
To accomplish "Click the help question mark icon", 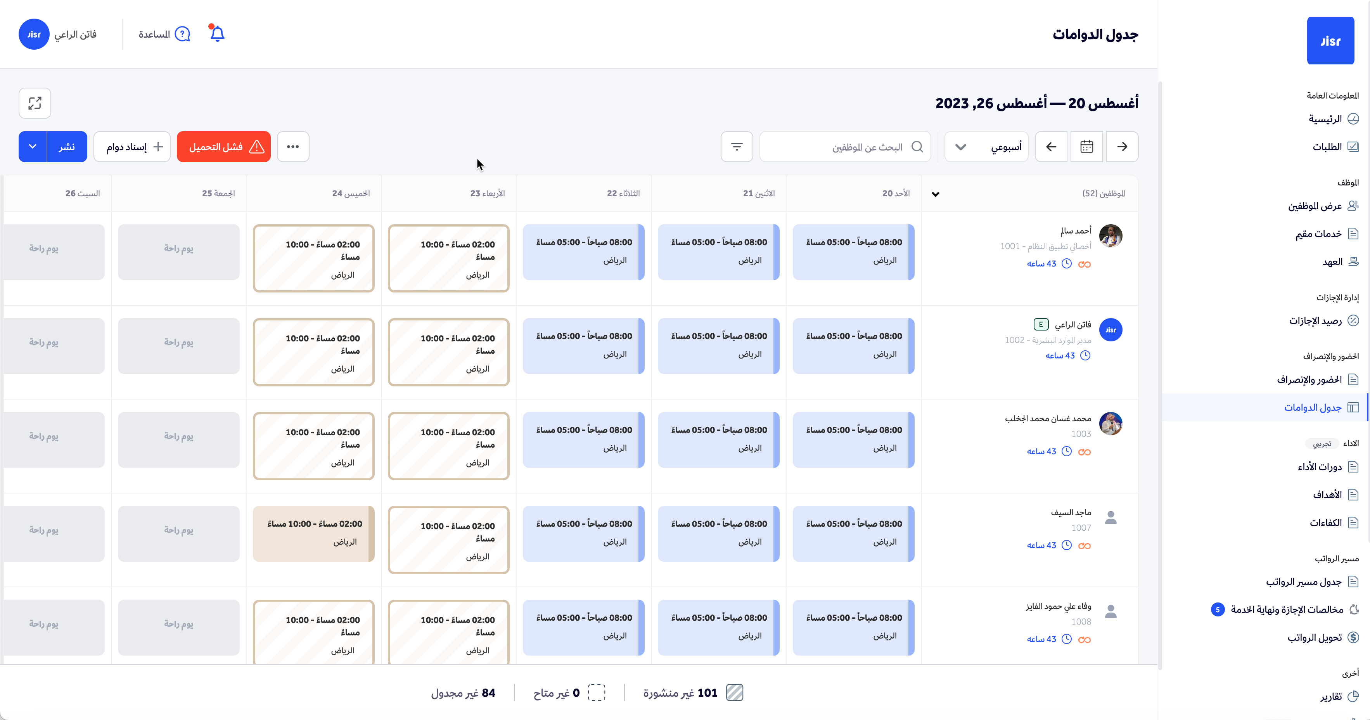I will tap(182, 34).
